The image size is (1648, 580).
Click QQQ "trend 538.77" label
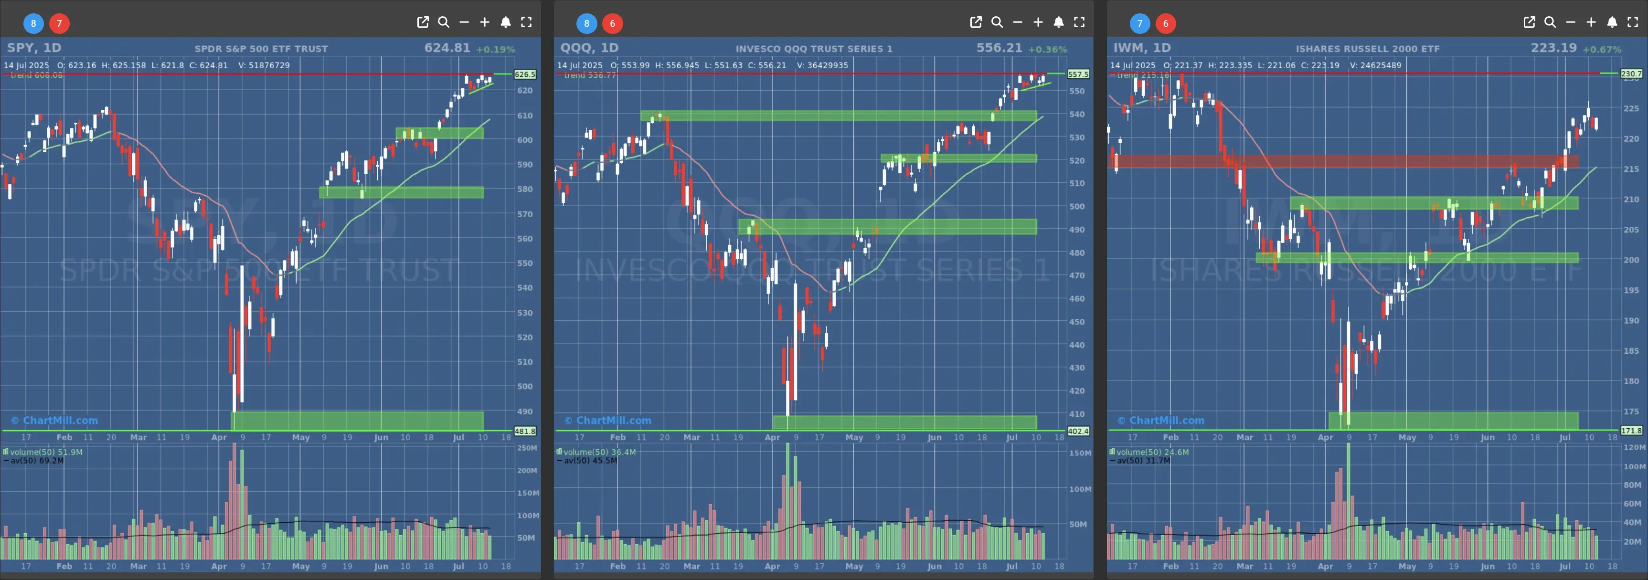pos(590,75)
